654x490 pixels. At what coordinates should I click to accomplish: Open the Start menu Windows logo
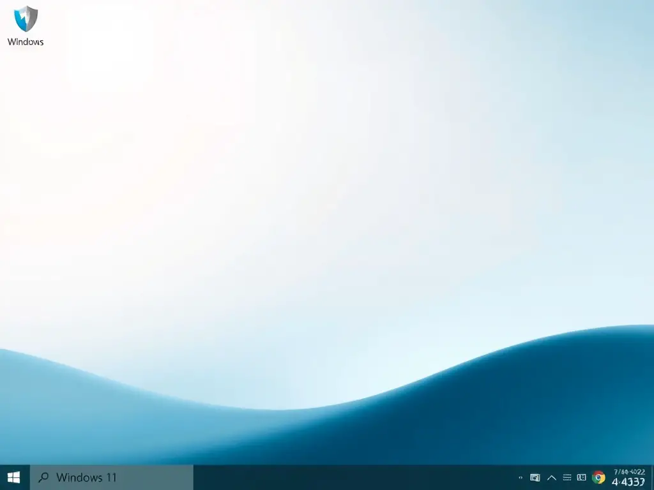click(x=14, y=477)
